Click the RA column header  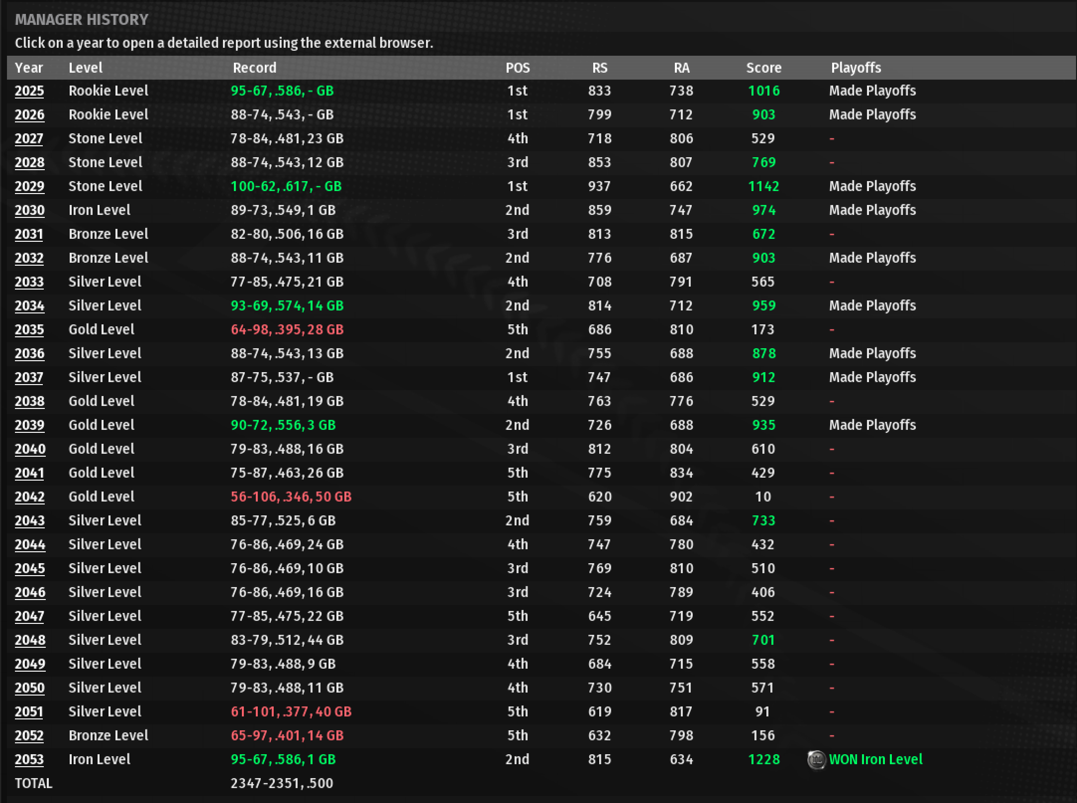click(x=681, y=68)
